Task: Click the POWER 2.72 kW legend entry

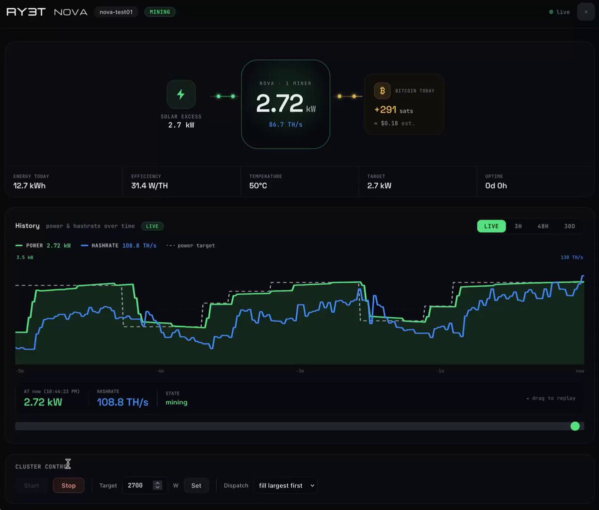Action: (x=43, y=245)
